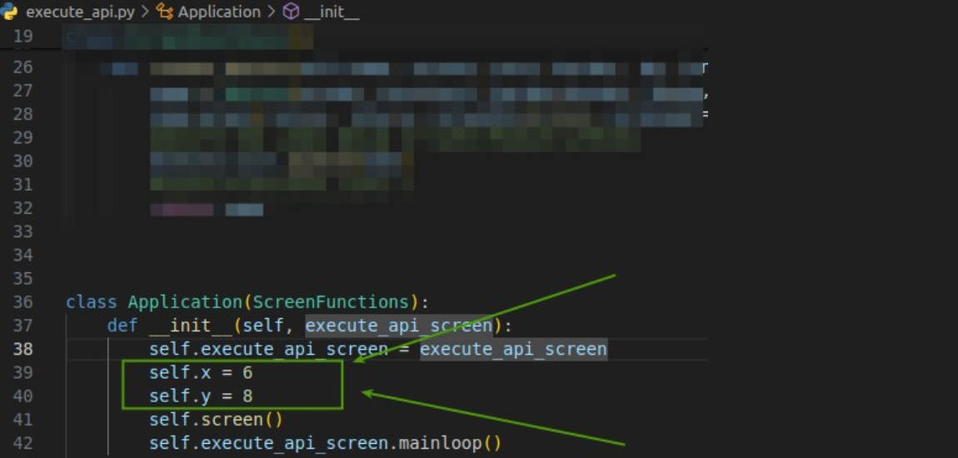Place cursor on self.screen() call
The height and width of the screenshot is (458, 958).
215,420
